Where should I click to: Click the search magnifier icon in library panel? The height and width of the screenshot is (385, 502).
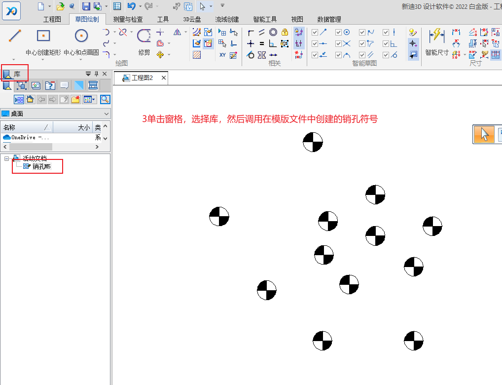click(105, 99)
